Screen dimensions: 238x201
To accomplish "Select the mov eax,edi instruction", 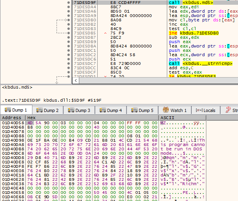I will tap(184, 7).
